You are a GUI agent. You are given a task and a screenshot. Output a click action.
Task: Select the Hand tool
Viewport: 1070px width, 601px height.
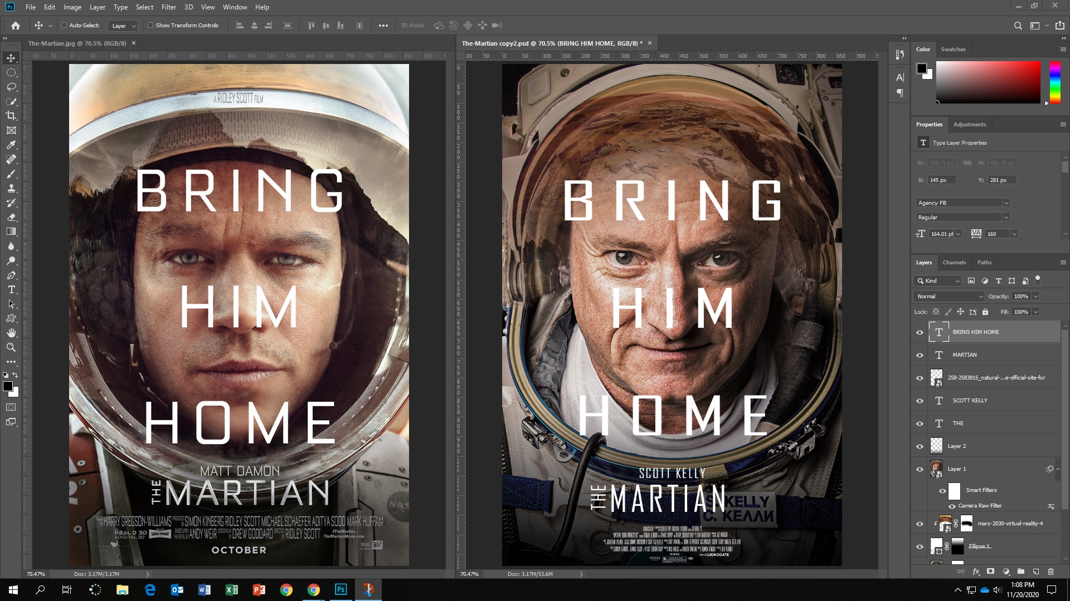tap(11, 333)
